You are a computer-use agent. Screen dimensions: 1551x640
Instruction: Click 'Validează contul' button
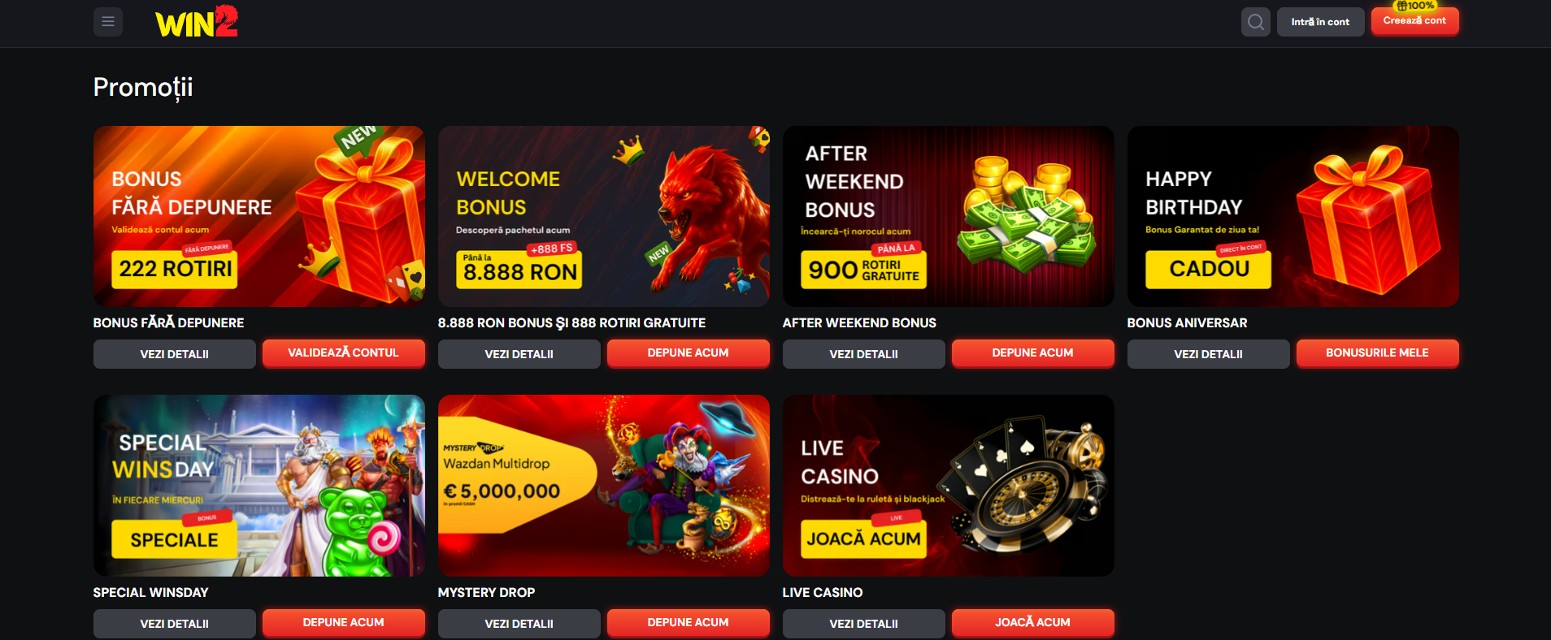pyautogui.click(x=344, y=353)
